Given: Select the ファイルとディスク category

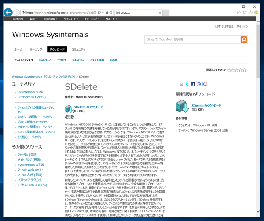Looking at the screenshot, I should tap(24, 60).
